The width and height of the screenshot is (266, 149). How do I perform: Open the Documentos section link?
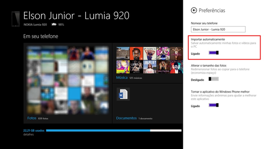[127, 118]
